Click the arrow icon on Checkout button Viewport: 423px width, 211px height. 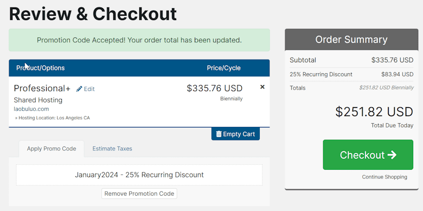392,155
